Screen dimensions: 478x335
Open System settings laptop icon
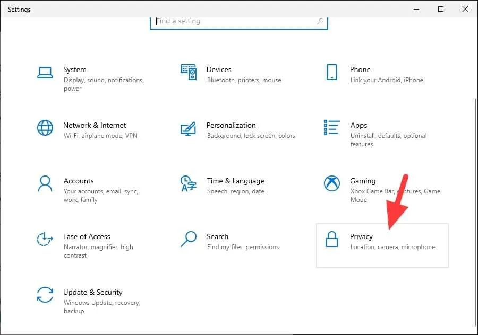(x=45, y=73)
